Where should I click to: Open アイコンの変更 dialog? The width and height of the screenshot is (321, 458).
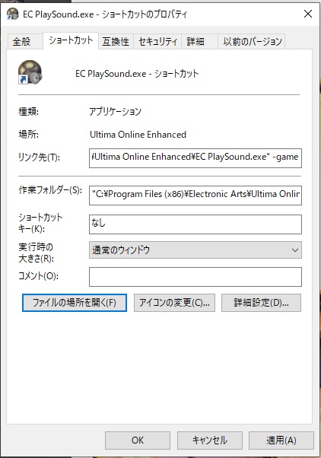click(x=174, y=303)
